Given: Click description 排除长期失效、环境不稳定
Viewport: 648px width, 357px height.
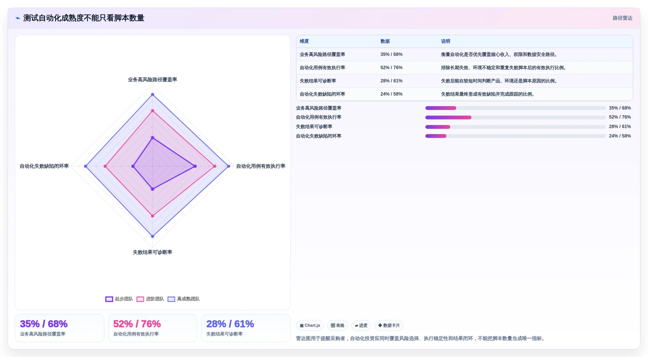Looking at the screenshot, I should pyautogui.click(x=504, y=68).
